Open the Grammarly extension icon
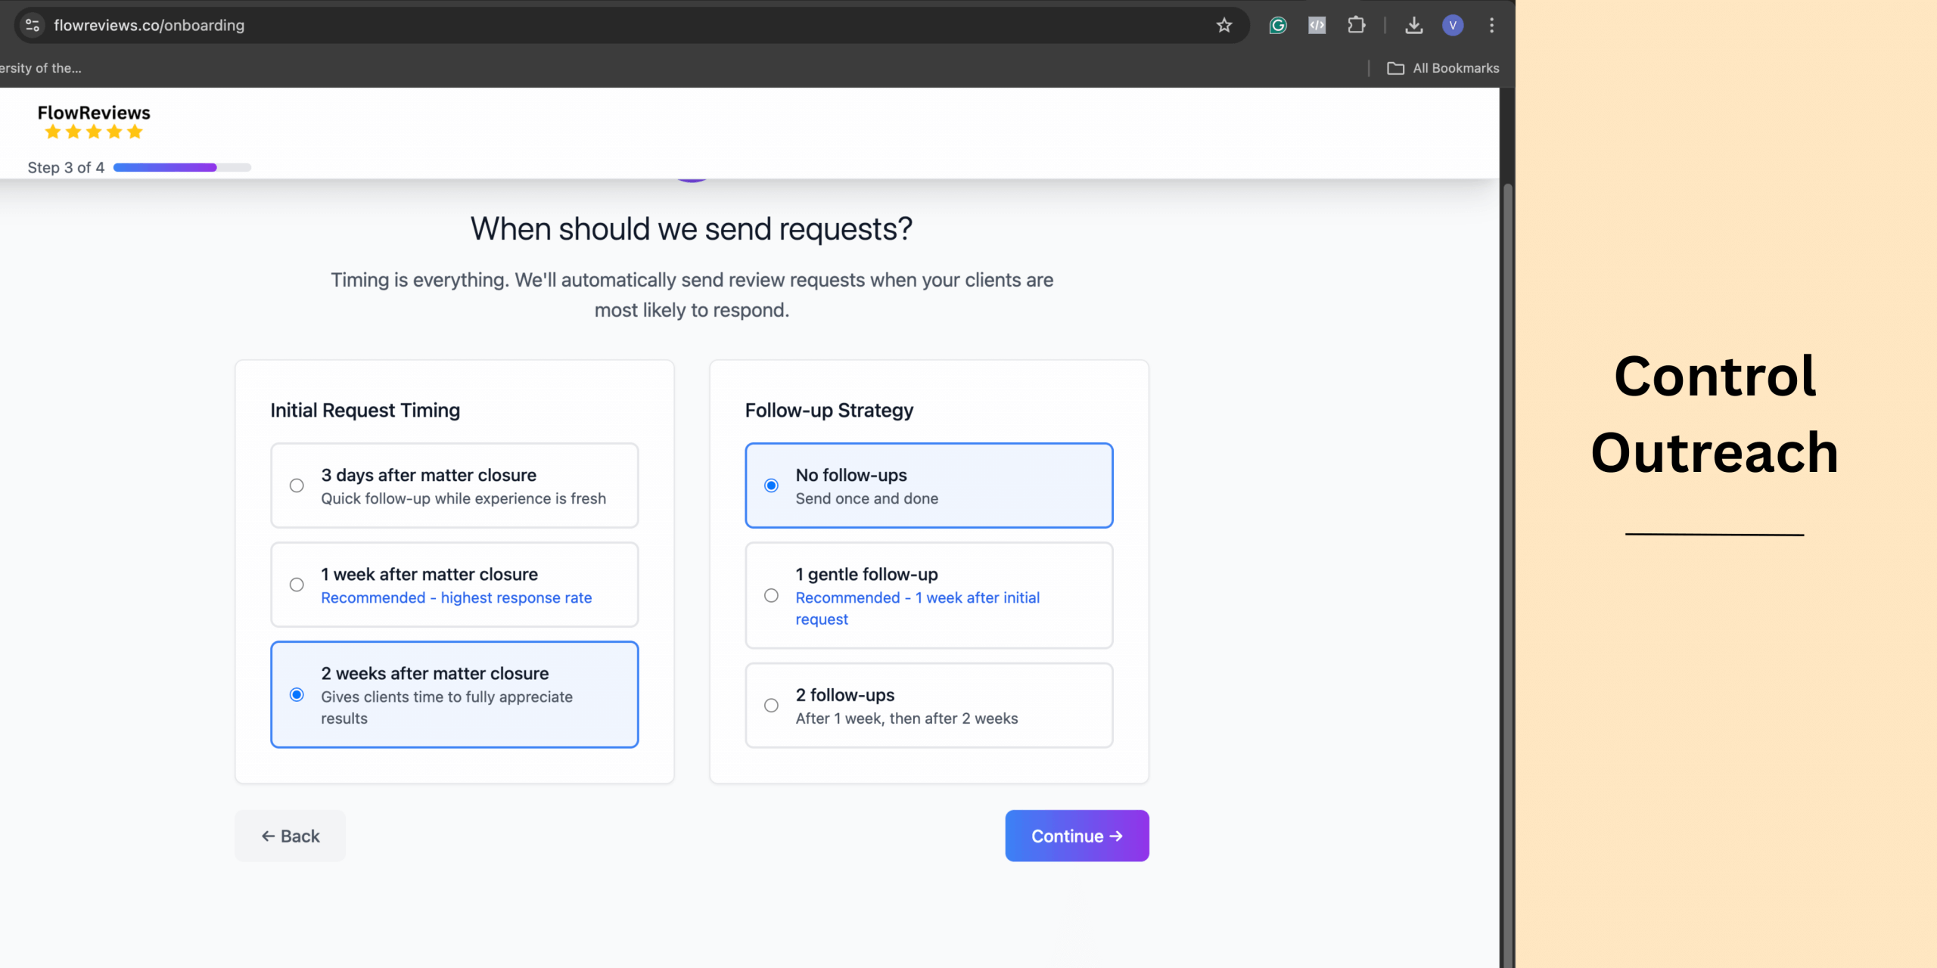Viewport: 1937px width, 968px height. pyautogui.click(x=1278, y=25)
